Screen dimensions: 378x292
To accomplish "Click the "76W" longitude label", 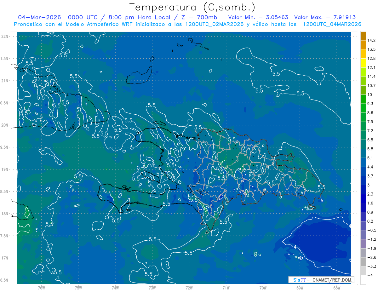I will click(x=41, y=288).
